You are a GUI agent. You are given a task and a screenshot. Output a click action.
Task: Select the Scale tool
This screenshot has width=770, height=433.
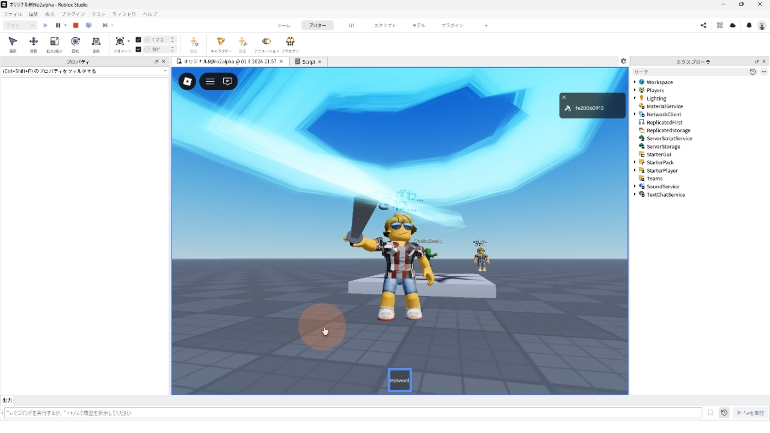(x=54, y=42)
